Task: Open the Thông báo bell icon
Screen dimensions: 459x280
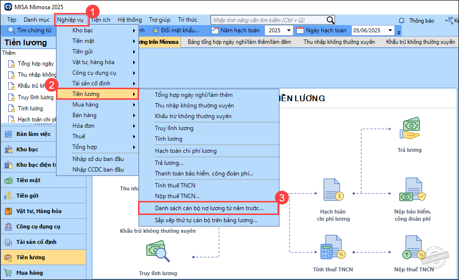Action: click(402, 21)
